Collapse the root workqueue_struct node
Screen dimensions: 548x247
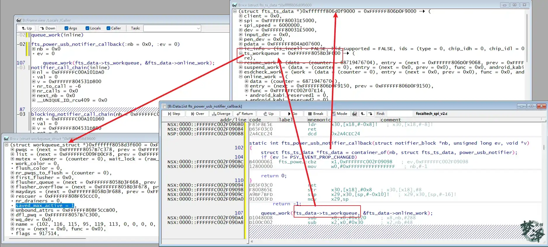point(6,145)
